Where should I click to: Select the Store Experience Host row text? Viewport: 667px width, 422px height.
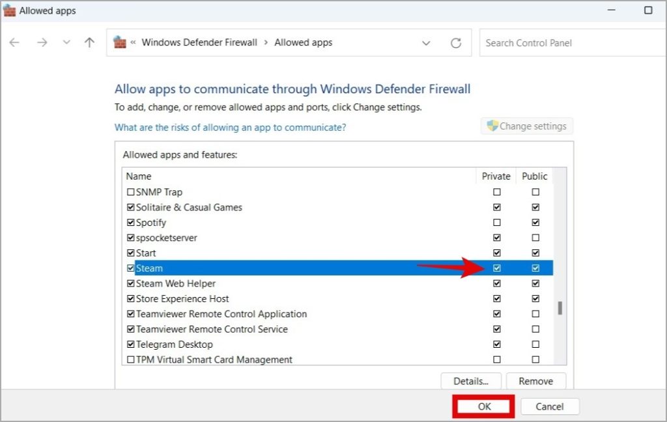[182, 299]
